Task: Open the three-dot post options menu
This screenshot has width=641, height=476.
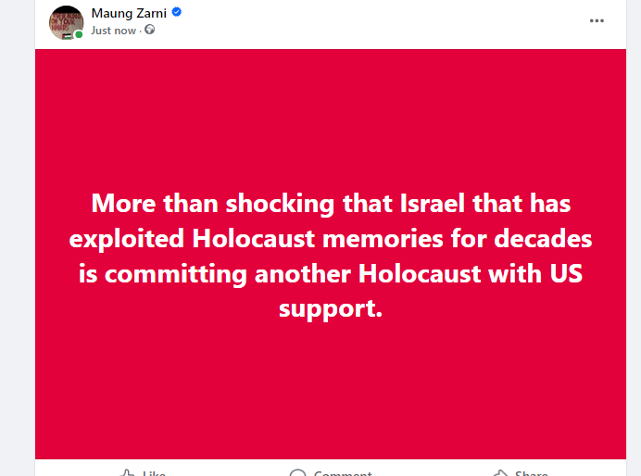Action: (x=597, y=20)
